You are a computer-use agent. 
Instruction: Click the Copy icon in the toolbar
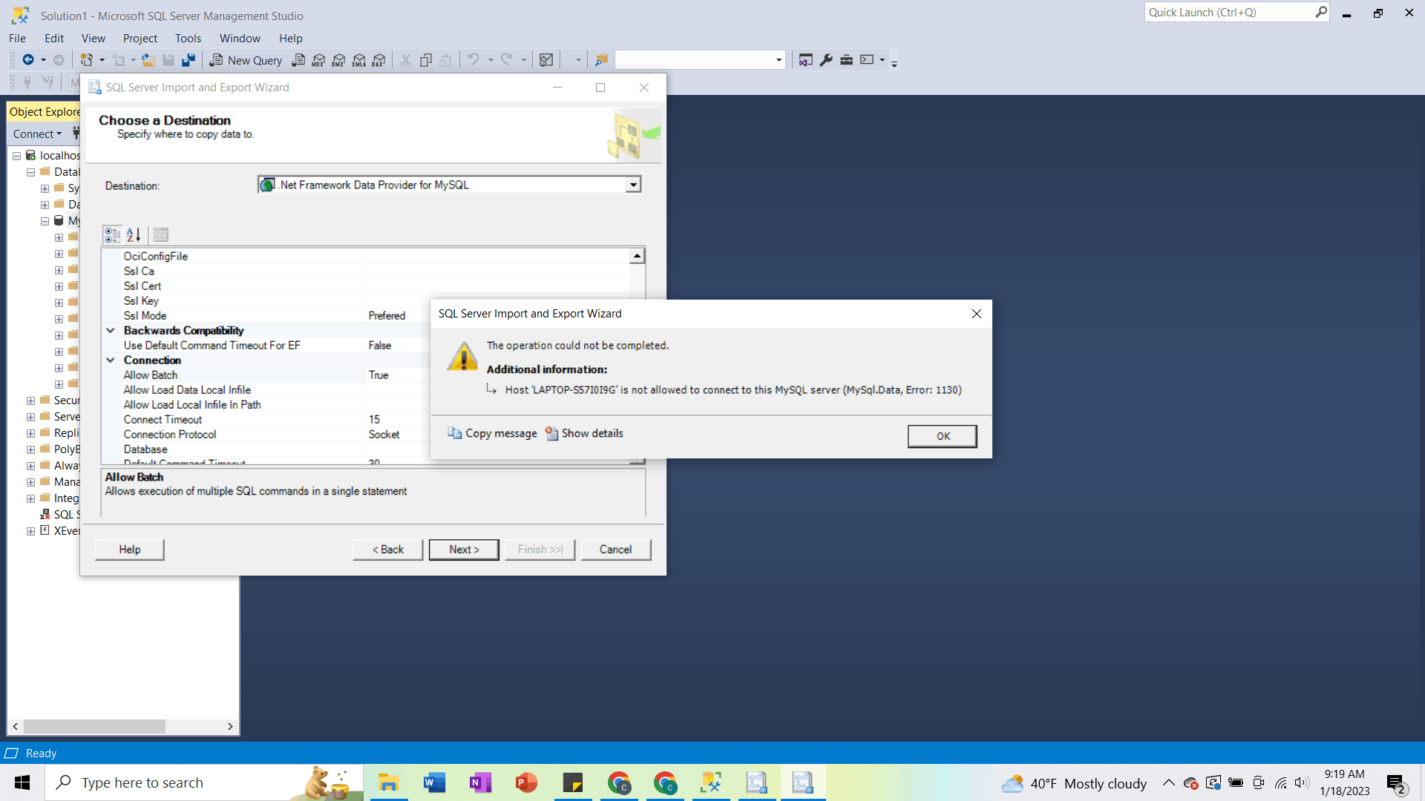[425, 60]
